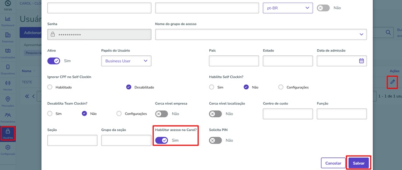Select Sim for Habilita Self Clockin
Viewport: 402px width, 170px height.
tap(211, 87)
